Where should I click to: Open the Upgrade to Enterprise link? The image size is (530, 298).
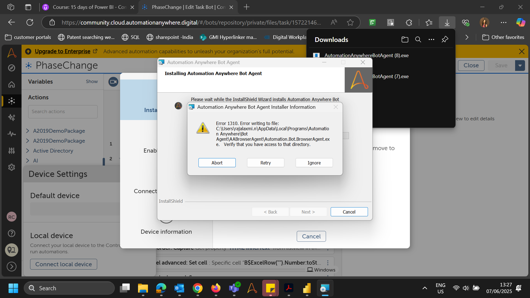(62, 51)
